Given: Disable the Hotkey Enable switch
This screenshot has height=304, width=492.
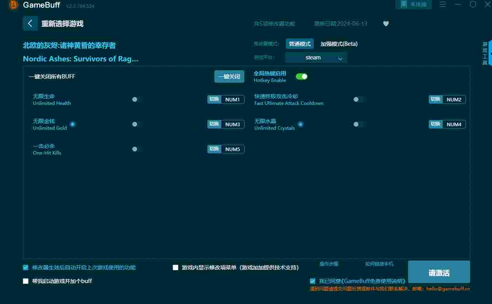Looking at the screenshot, I should tap(302, 76).
